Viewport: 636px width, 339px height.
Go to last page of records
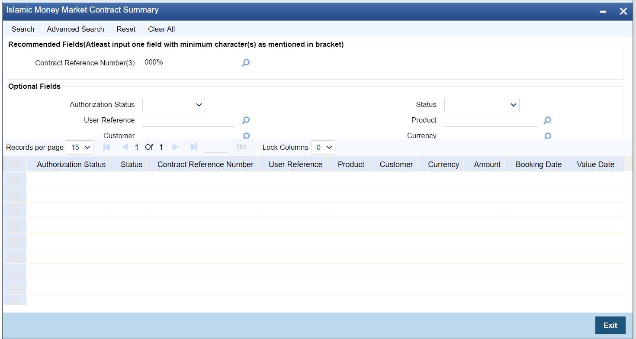pos(194,147)
